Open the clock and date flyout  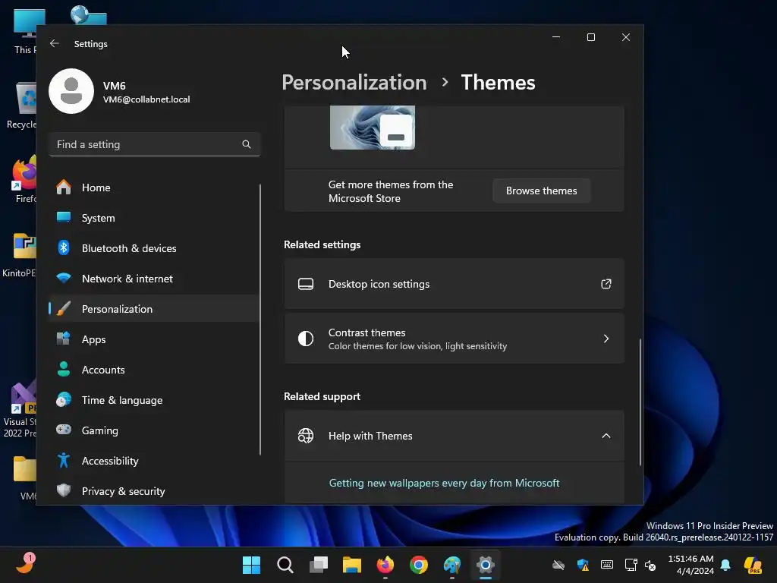690,565
